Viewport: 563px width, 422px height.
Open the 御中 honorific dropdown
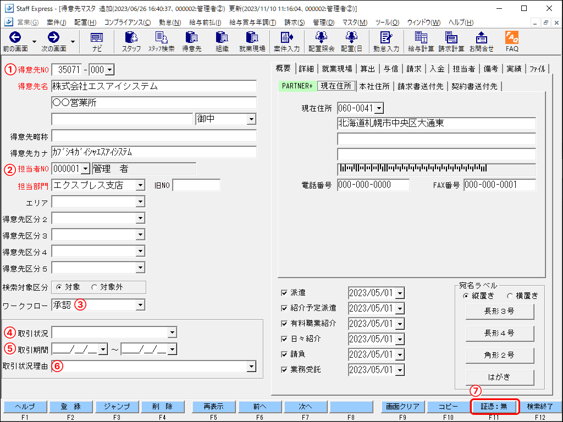251,119
